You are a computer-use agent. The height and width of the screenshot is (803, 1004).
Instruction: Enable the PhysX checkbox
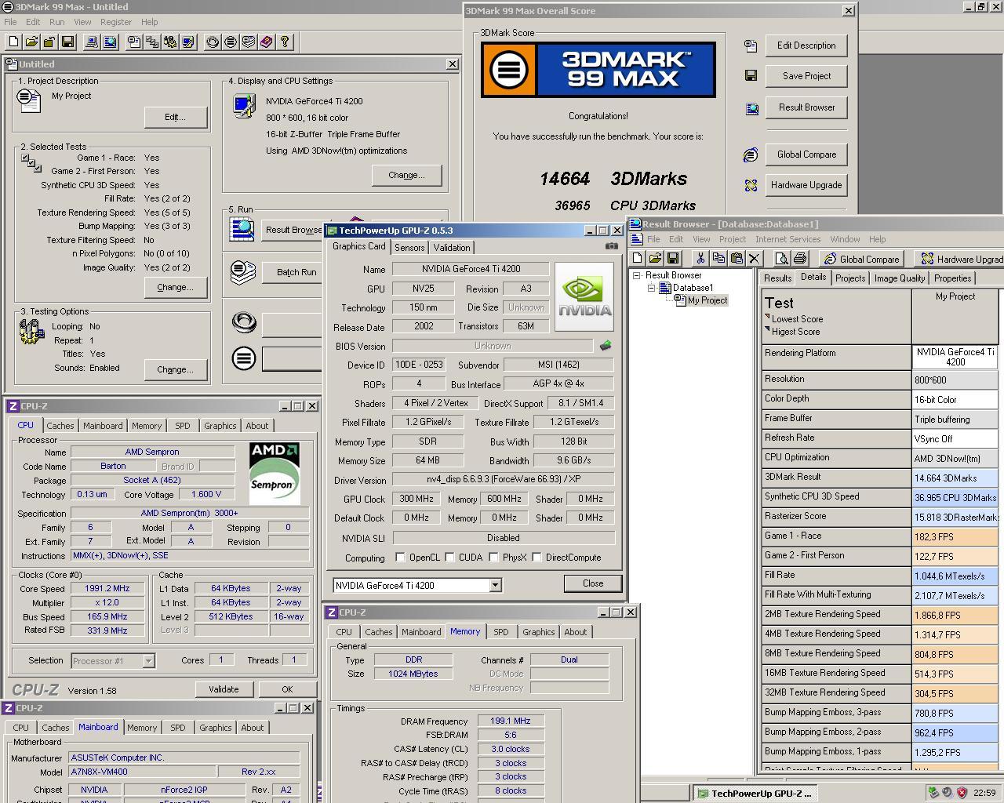(x=493, y=558)
